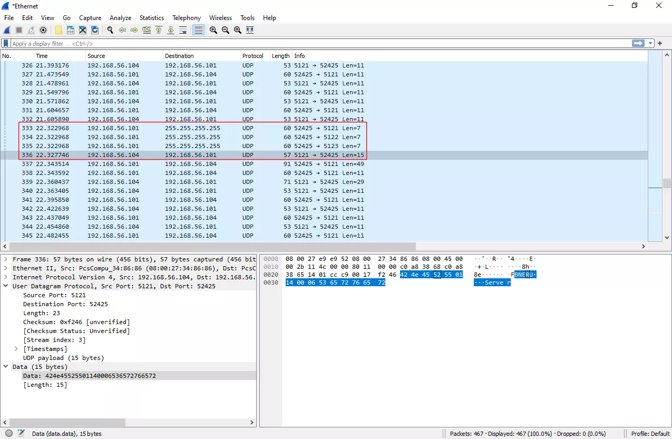This screenshot has width=672, height=439.
Task: Collapse the Data (15 bytes) node
Action: (x=7, y=367)
